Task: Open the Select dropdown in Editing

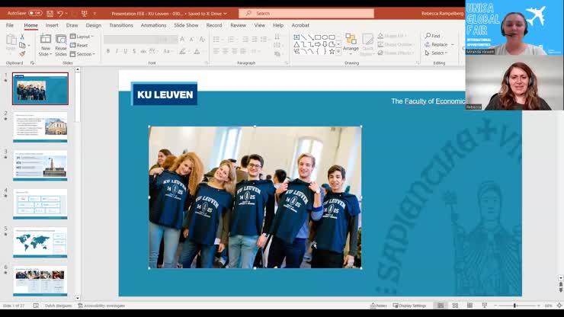Action: pyautogui.click(x=437, y=53)
